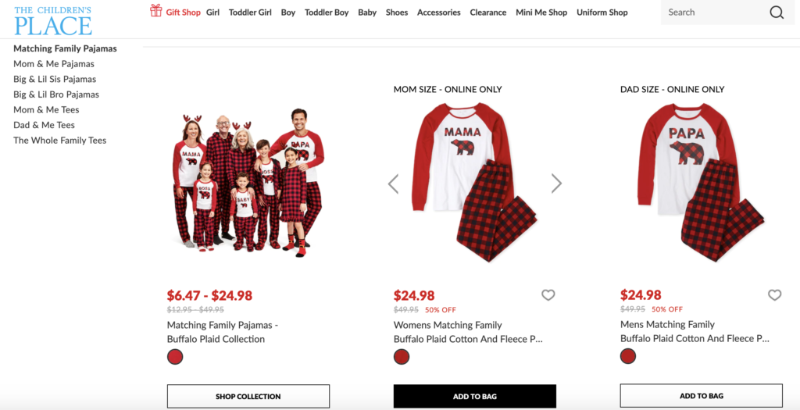Open Mom & Me Pajamas category
The width and height of the screenshot is (800, 410).
[x=54, y=64]
